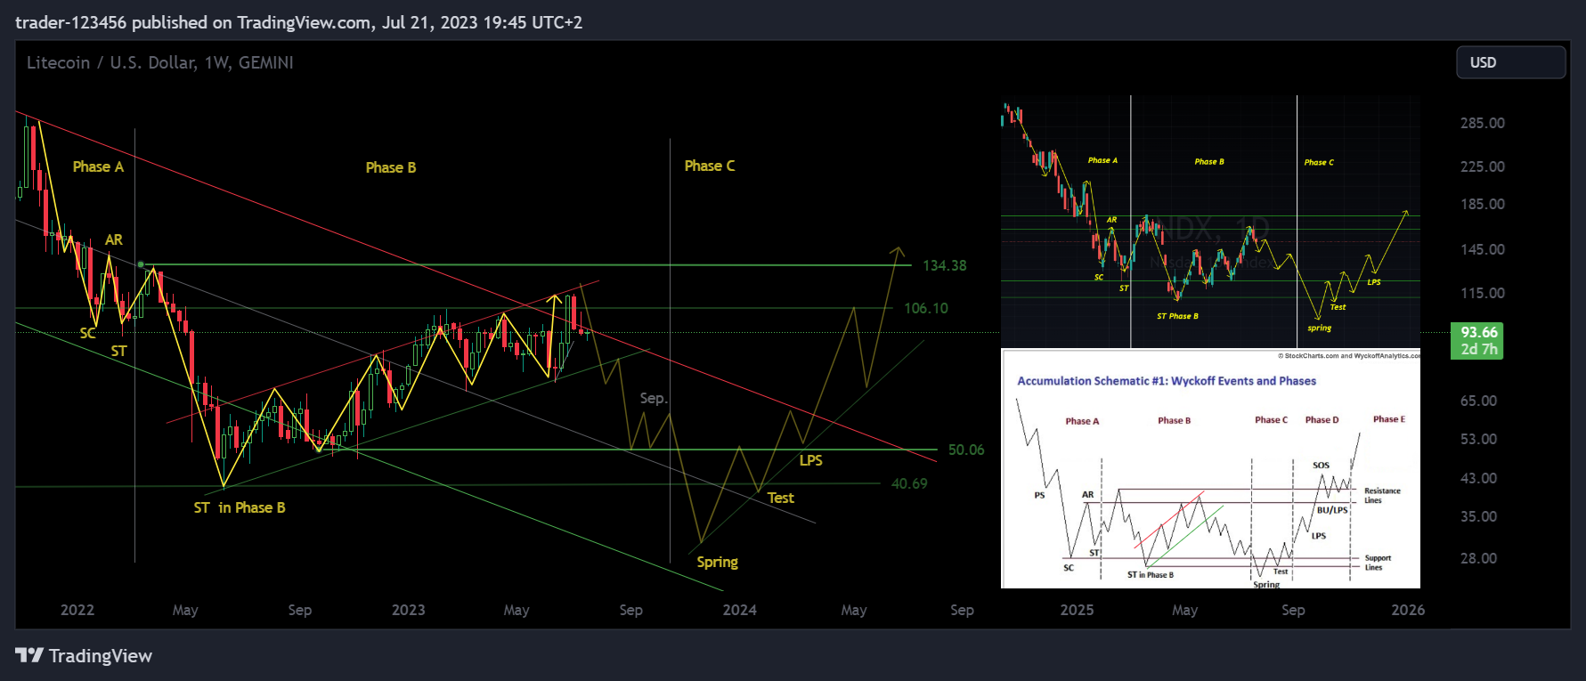The image size is (1586, 681).
Task: Click the 185.00 price axis value
Action: pos(1483,204)
